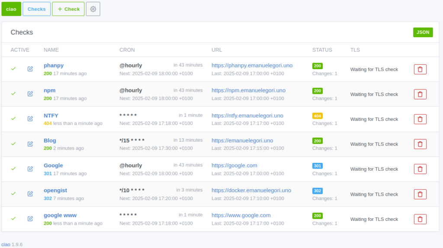Add a new check with + Check
This screenshot has width=443, height=248.
(x=68, y=9)
